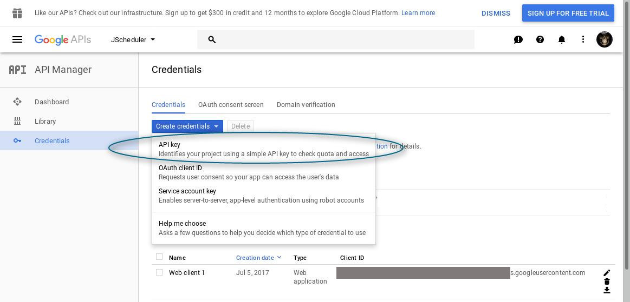Image resolution: width=630 pixels, height=302 pixels.
Task: Toggle the select-all checkbox in the table header
Action: click(159, 257)
